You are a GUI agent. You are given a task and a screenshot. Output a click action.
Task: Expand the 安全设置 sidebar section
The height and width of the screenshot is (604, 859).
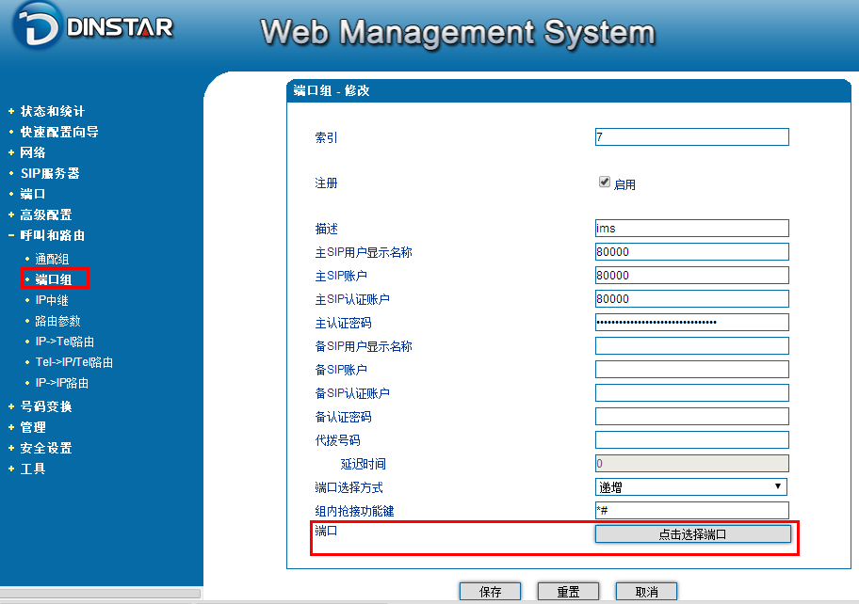46,448
